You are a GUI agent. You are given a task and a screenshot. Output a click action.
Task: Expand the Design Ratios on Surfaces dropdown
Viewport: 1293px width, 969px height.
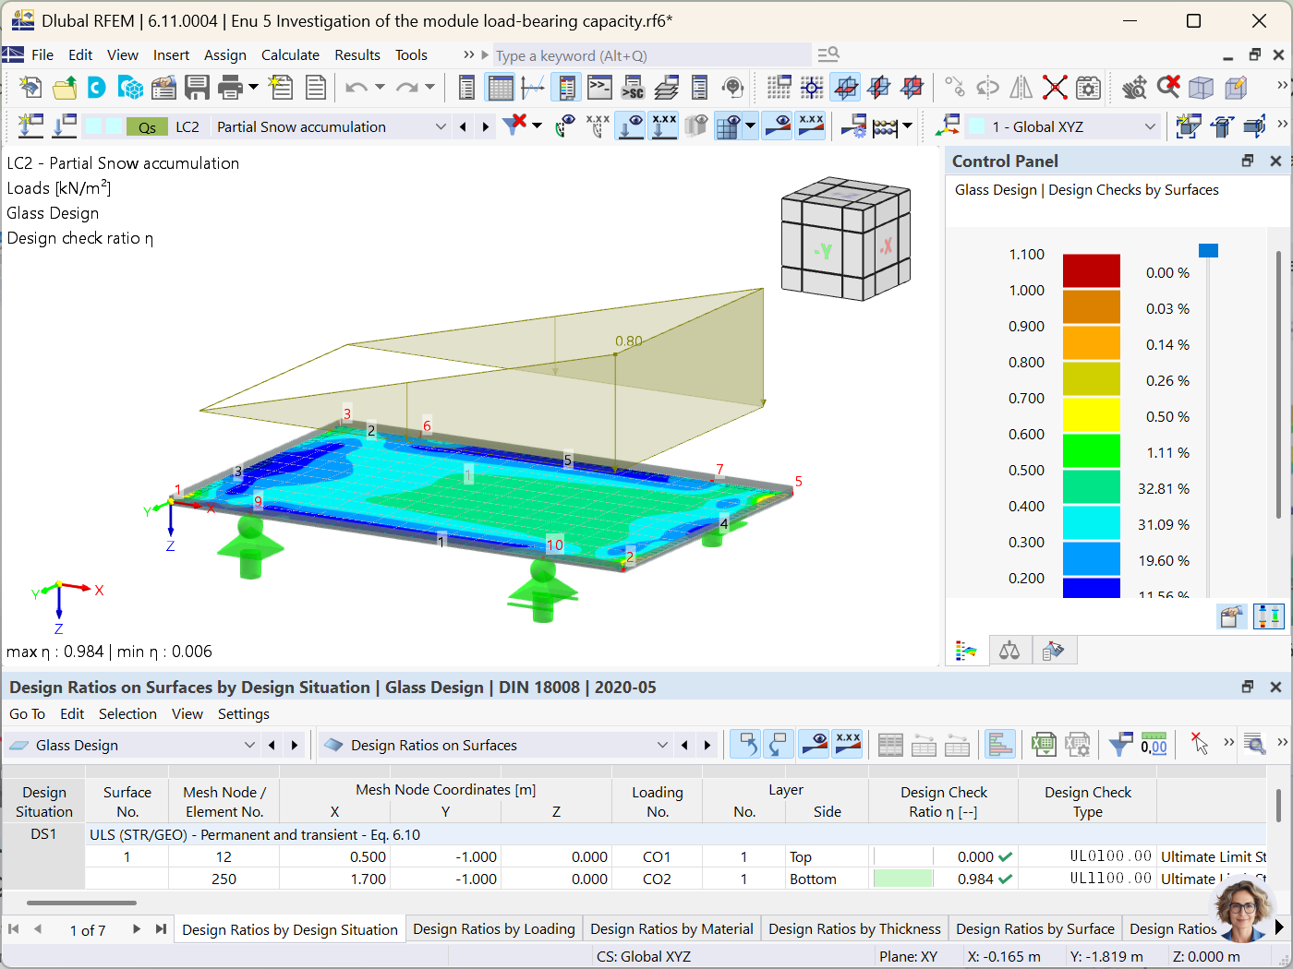(663, 745)
